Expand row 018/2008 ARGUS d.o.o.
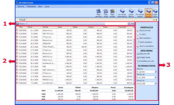This screenshot has width=174, height=105. coord(17,56)
